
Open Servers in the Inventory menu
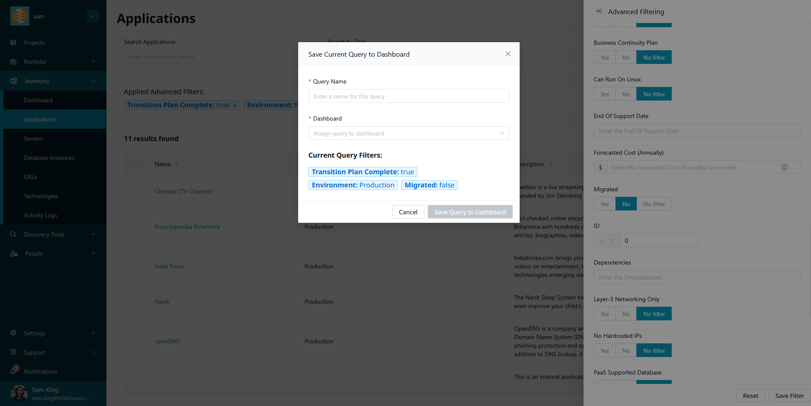click(33, 138)
